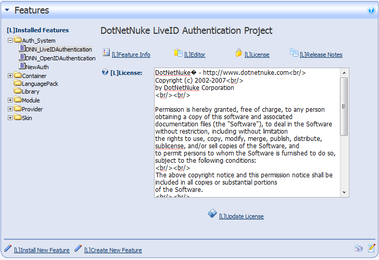Click the Skin folder icon

(17, 117)
